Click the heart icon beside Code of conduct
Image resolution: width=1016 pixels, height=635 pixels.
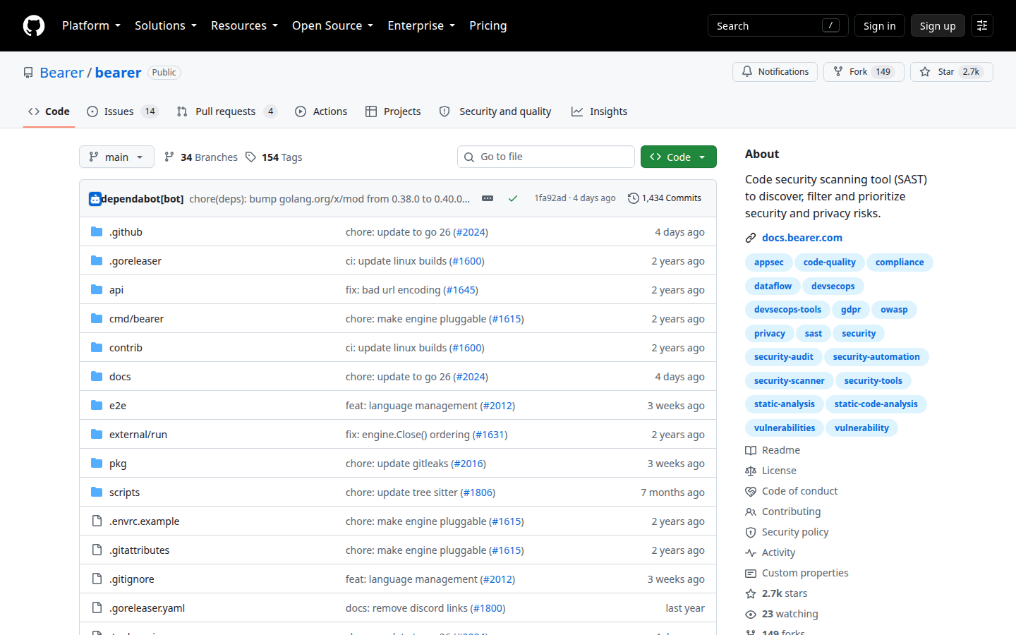[751, 491]
